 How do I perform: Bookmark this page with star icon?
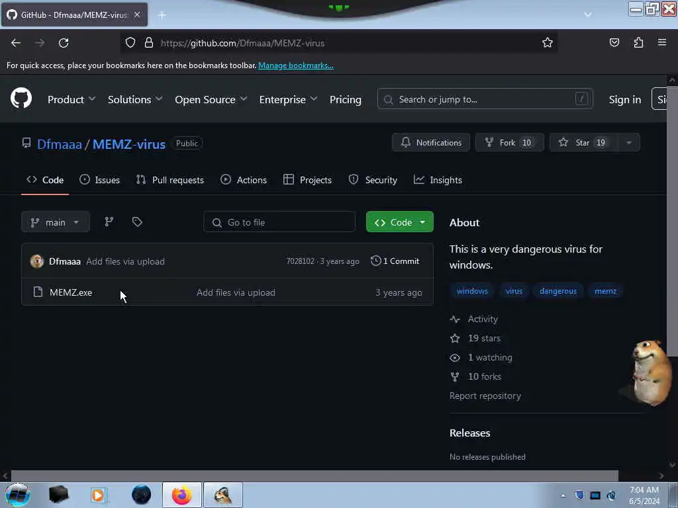point(548,43)
